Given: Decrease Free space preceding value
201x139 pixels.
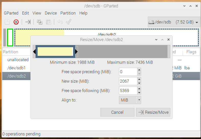Looking at the screenshot, I should (x=139, y=74).
